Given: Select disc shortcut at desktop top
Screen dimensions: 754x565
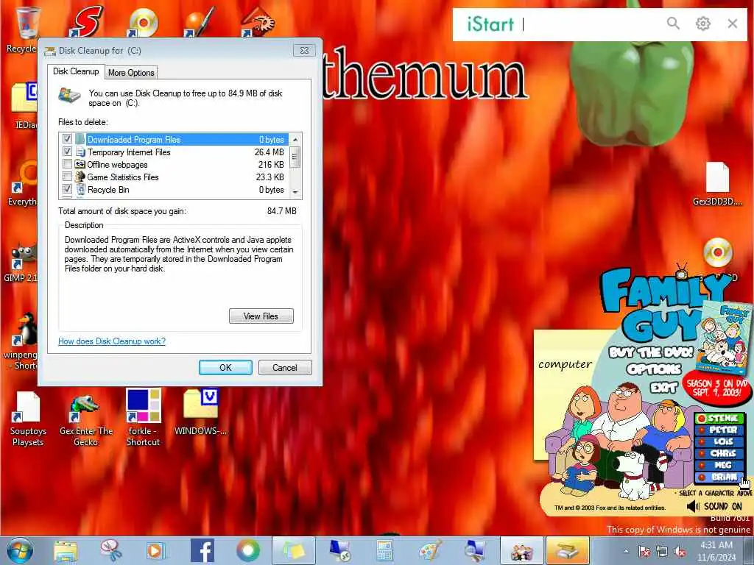Looking at the screenshot, I should tap(143, 22).
